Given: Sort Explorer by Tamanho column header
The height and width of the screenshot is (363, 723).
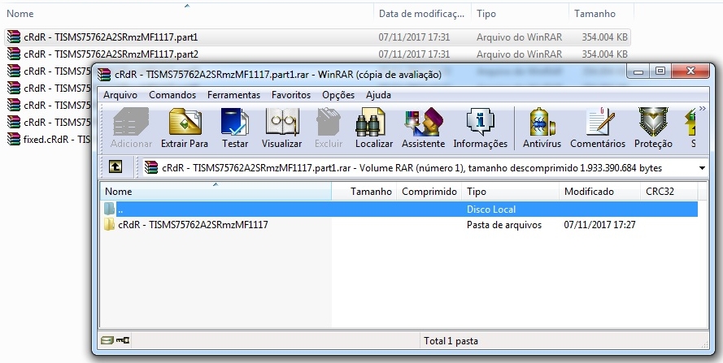Looking at the screenshot, I should point(601,14).
